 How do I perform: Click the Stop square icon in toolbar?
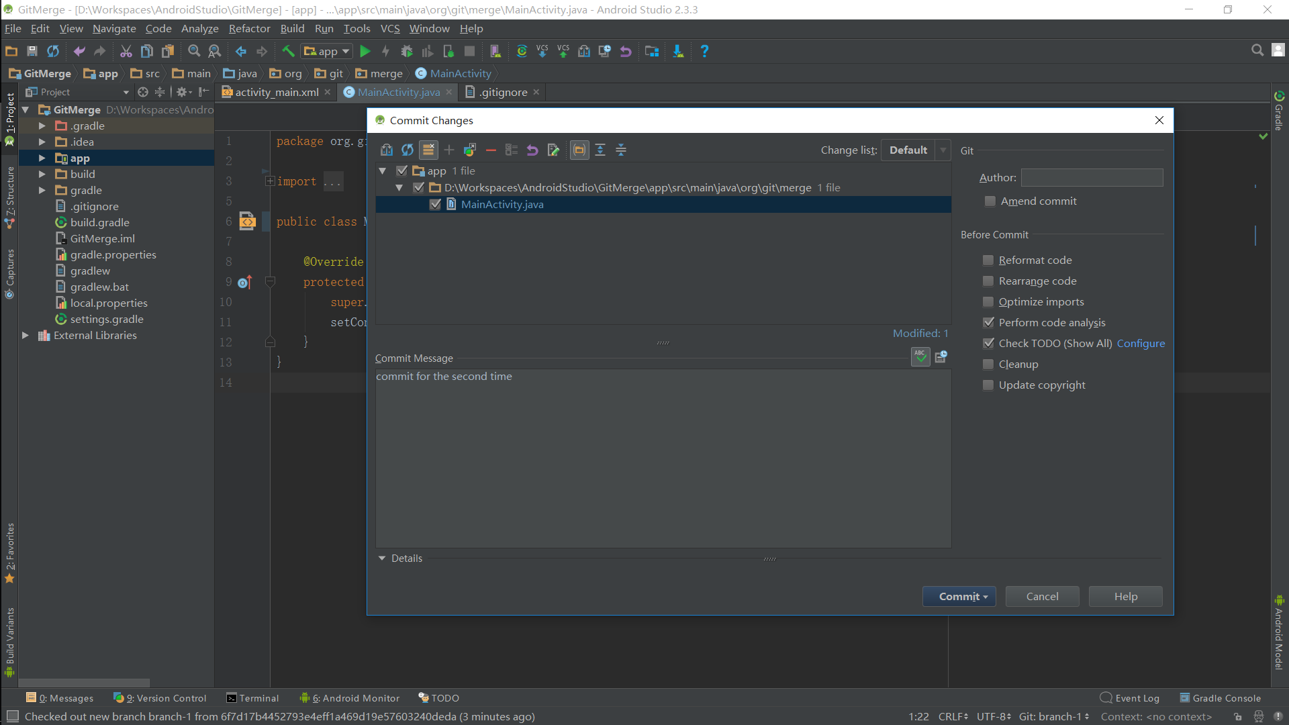click(470, 51)
